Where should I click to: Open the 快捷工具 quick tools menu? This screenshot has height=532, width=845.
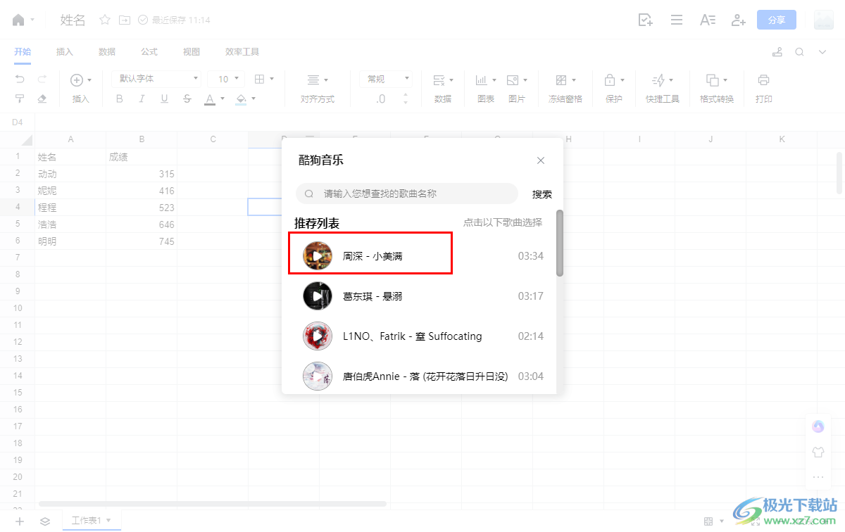click(x=663, y=89)
